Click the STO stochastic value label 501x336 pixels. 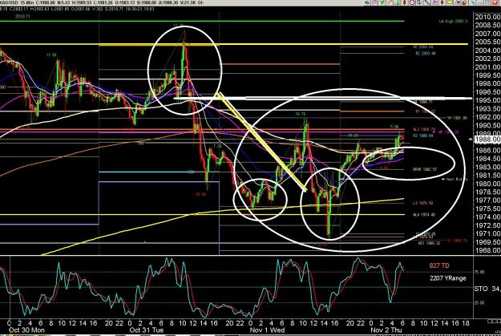pos(487,289)
